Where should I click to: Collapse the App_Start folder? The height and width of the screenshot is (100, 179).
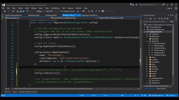click(x=147, y=41)
